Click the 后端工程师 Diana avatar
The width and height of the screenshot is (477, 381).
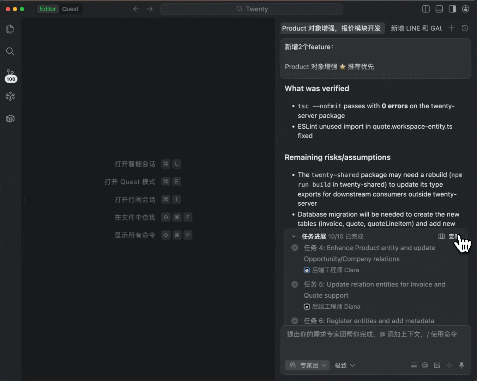(307, 307)
